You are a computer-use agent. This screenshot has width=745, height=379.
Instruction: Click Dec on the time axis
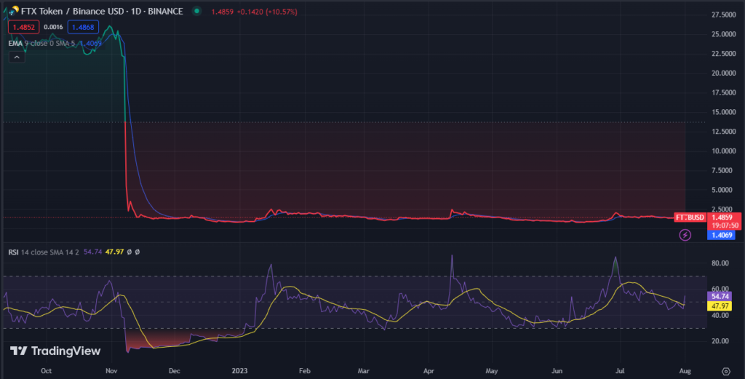coord(175,371)
